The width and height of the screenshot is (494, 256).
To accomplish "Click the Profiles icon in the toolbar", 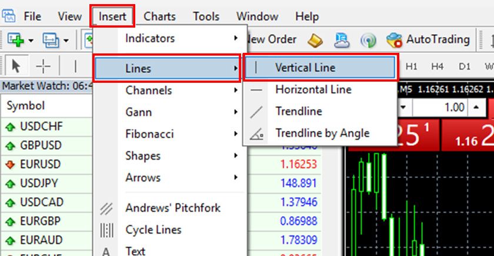I will [x=51, y=40].
